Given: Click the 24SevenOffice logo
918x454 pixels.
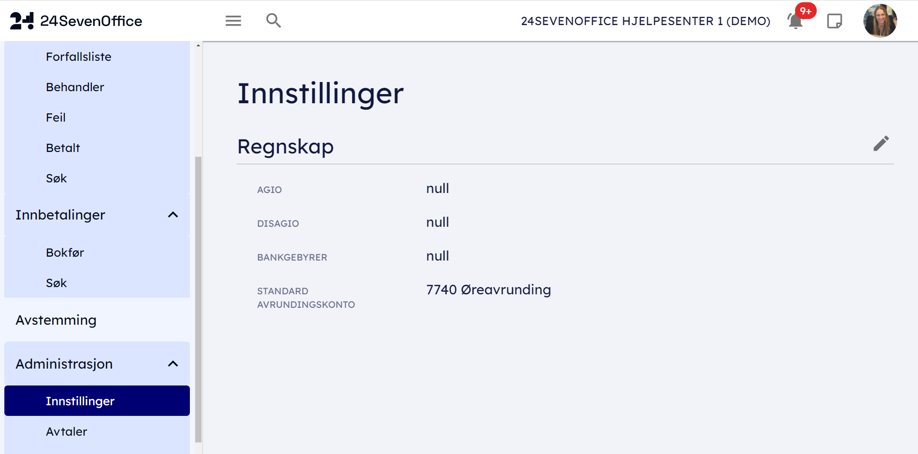Looking at the screenshot, I should tap(76, 21).
